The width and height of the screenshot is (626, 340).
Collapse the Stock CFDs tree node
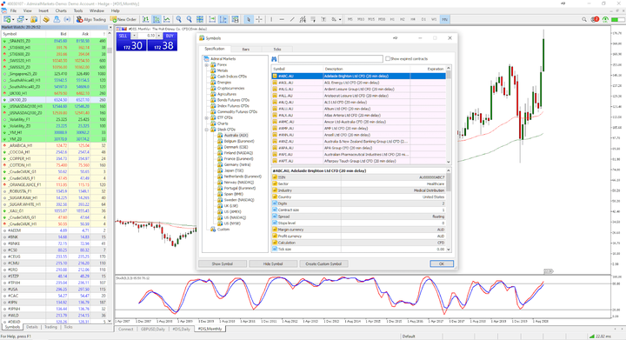(x=207, y=130)
